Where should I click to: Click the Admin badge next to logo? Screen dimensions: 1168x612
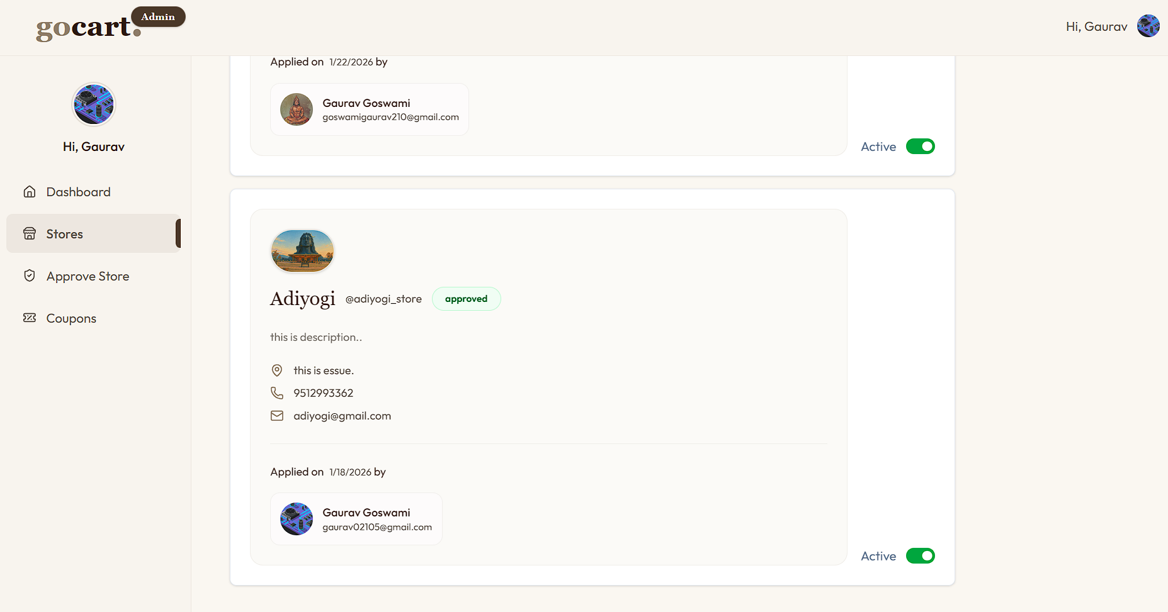[x=158, y=17]
